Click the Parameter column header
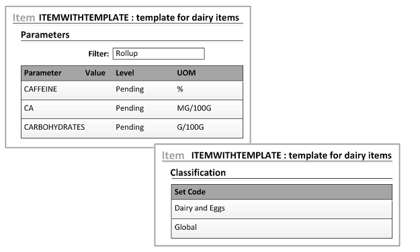 (x=42, y=73)
